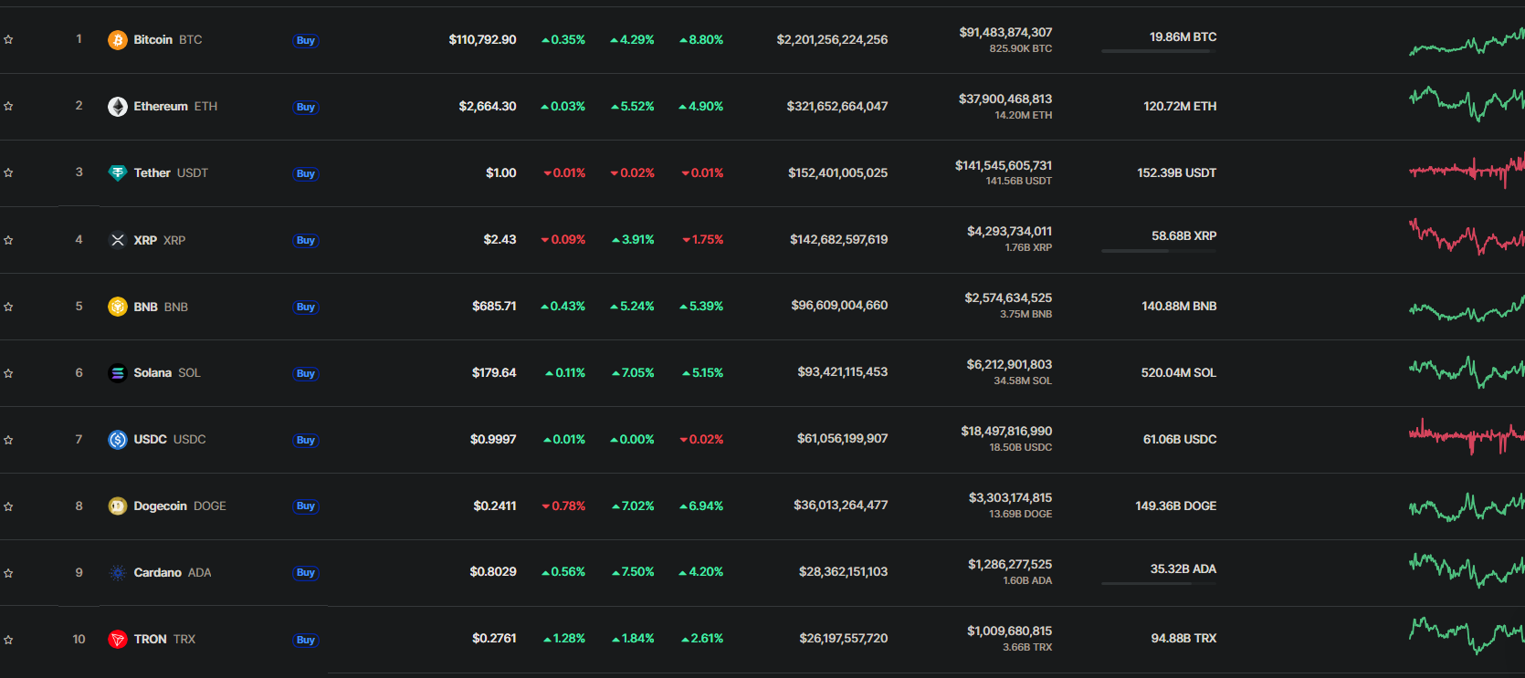Click BNB market cap $96,609,004,660
The image size is (1525, 678).
click(x=839, y=306)
